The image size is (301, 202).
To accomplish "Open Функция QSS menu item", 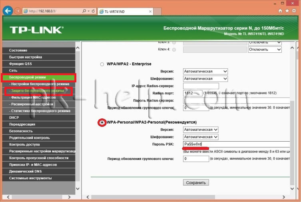I will click(39, 64).
